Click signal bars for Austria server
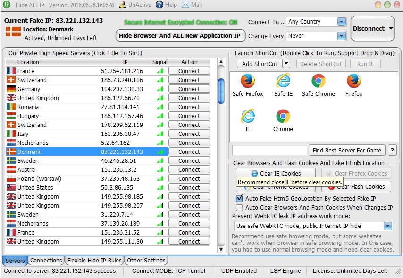This screenshot has height=278, width=403. coord(160,169)
